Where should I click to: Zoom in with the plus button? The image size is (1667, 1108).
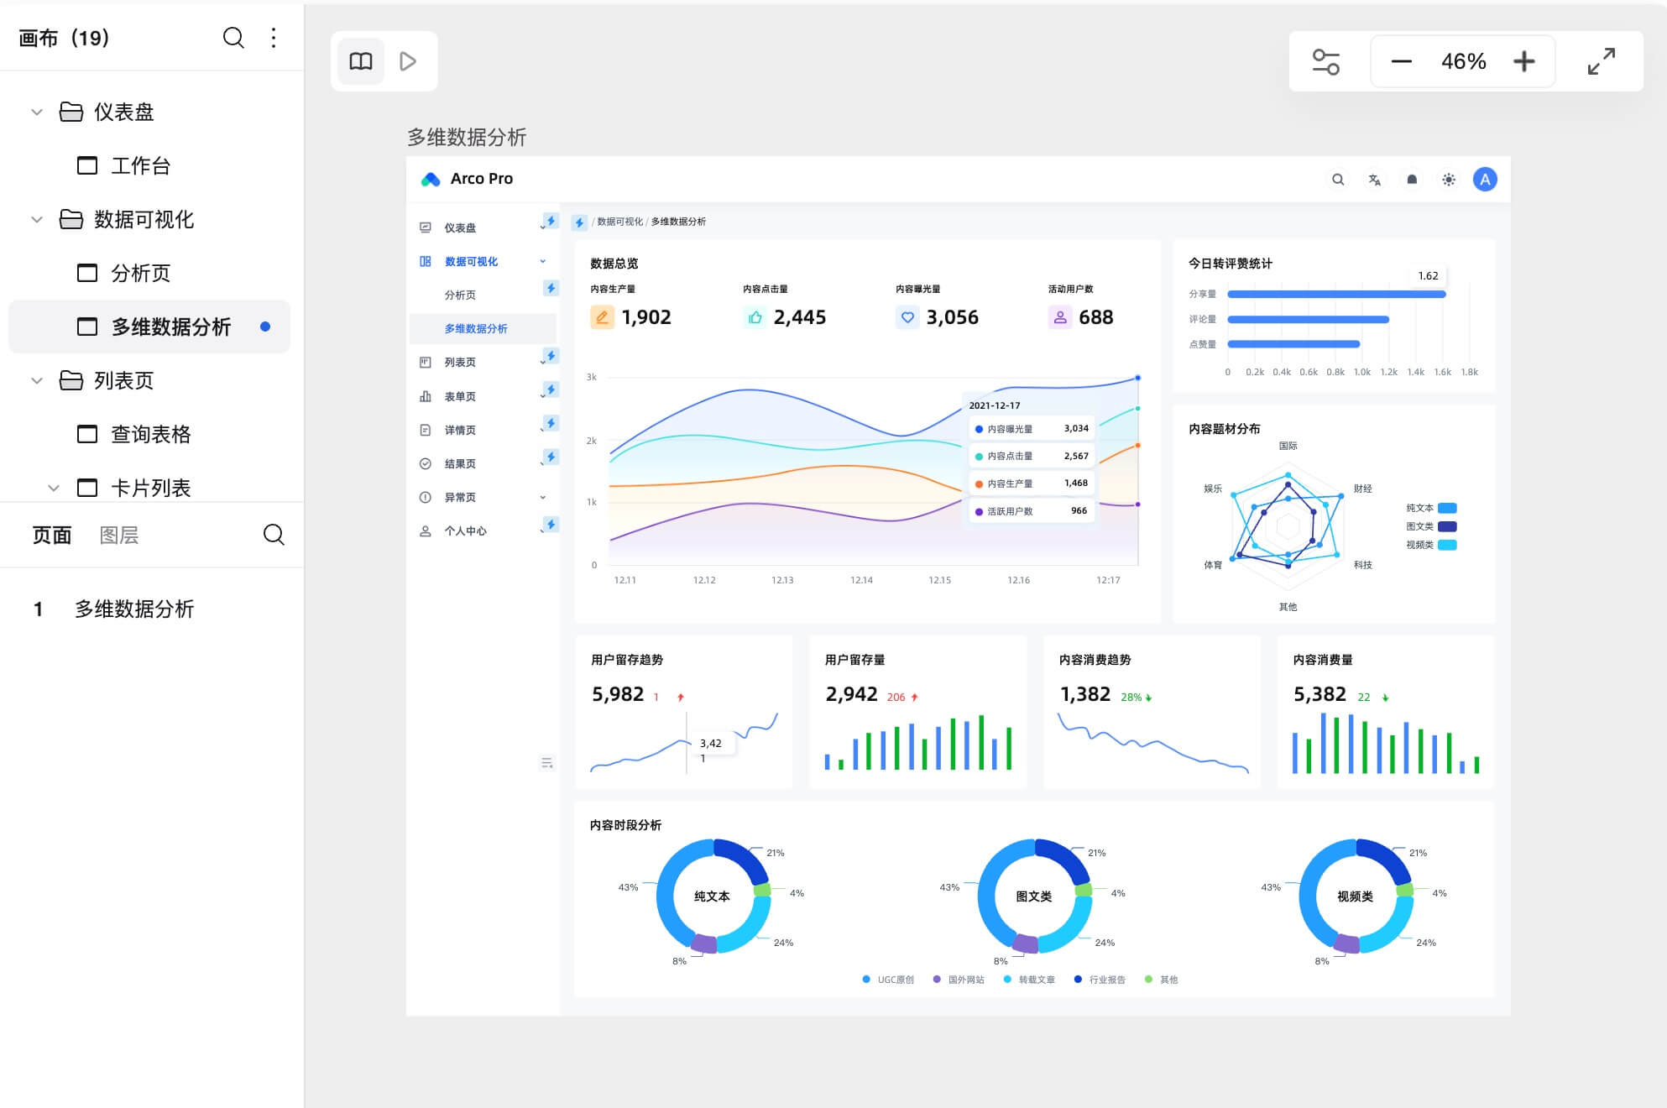coord(1524,60)
